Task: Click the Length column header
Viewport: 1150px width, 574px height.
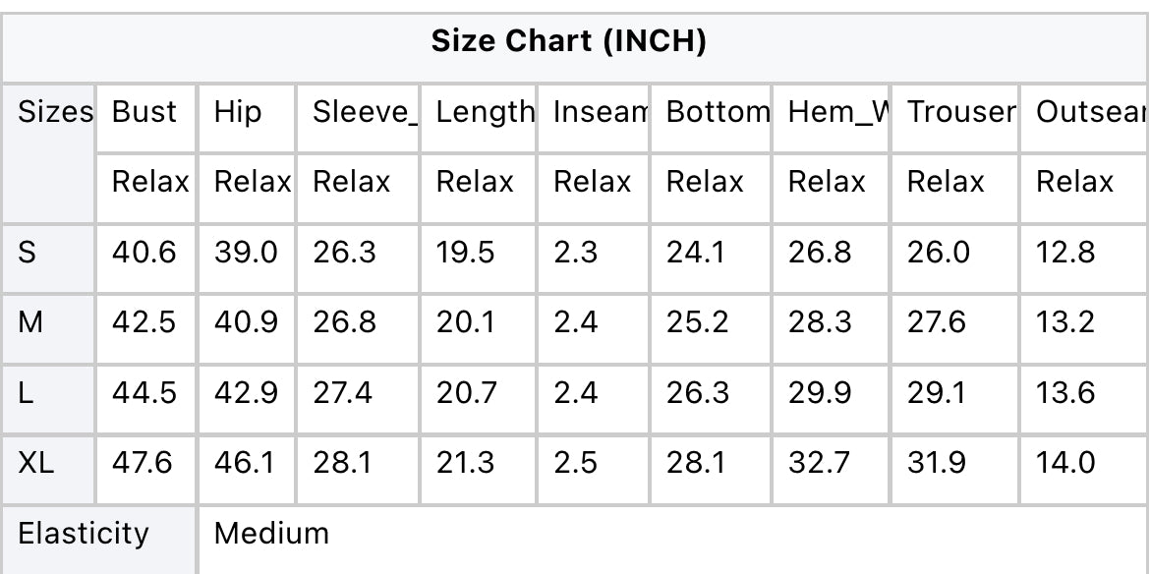Action: tap(486, 112)
